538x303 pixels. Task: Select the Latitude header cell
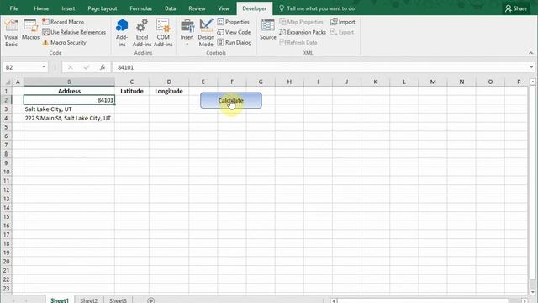click(132, 91)
